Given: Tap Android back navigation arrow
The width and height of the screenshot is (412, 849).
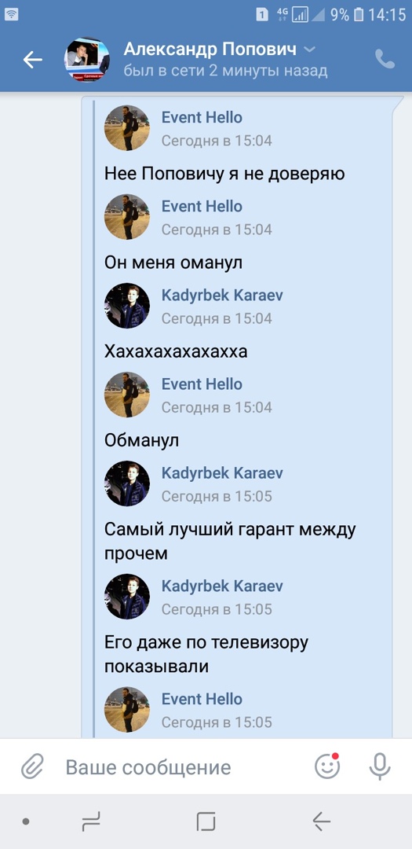Looking at the screenshot, I should 321,822.
